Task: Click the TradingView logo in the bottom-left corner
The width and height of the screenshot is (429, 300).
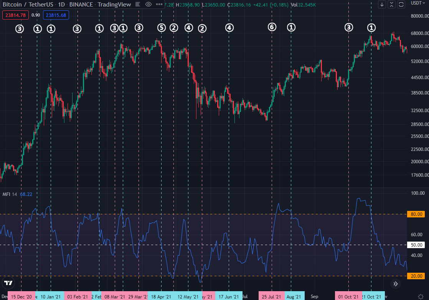Action: point(8,283)
